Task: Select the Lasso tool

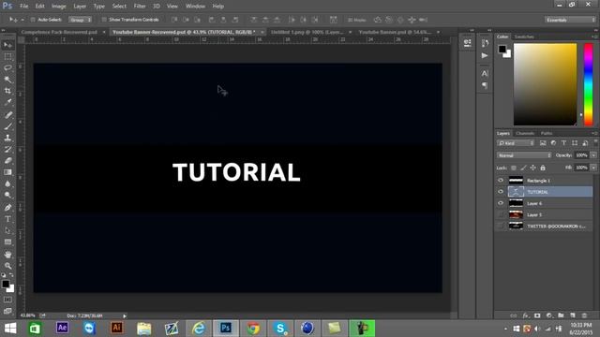Action: pyautogui.click(x=7, y=68)
